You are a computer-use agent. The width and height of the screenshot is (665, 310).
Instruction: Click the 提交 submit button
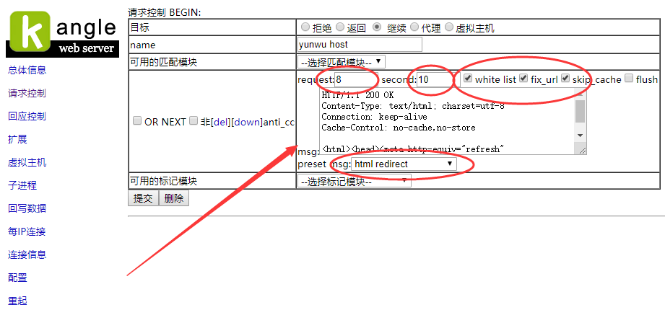click(142, 198)
